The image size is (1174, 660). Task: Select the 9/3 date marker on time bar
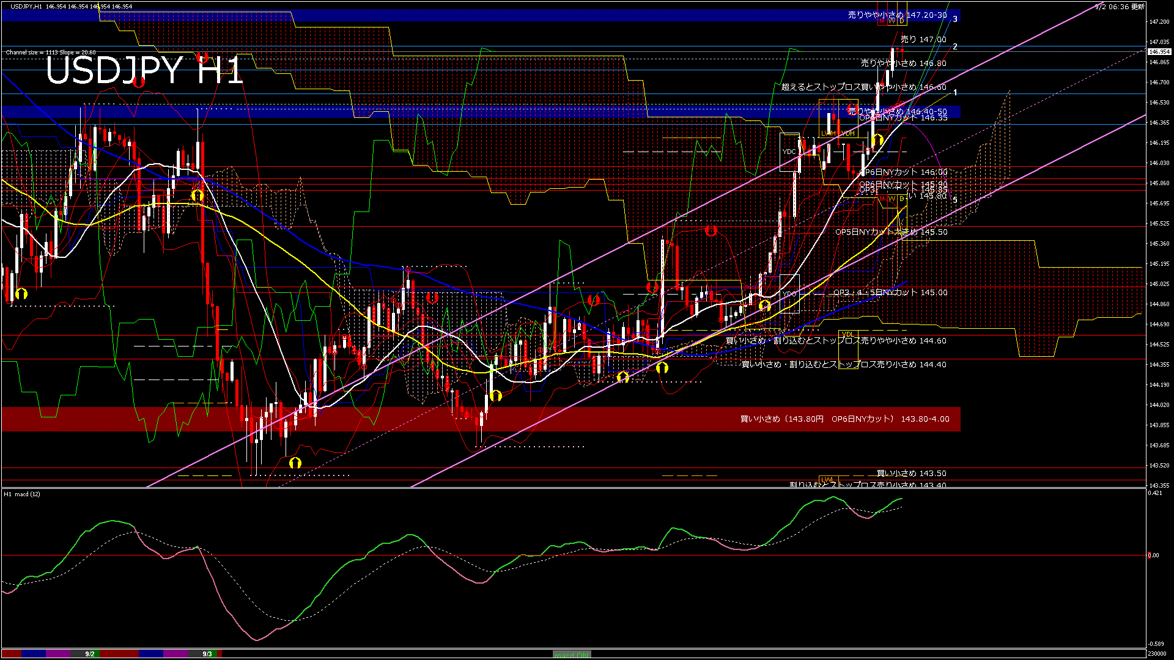tap(207, 654)
